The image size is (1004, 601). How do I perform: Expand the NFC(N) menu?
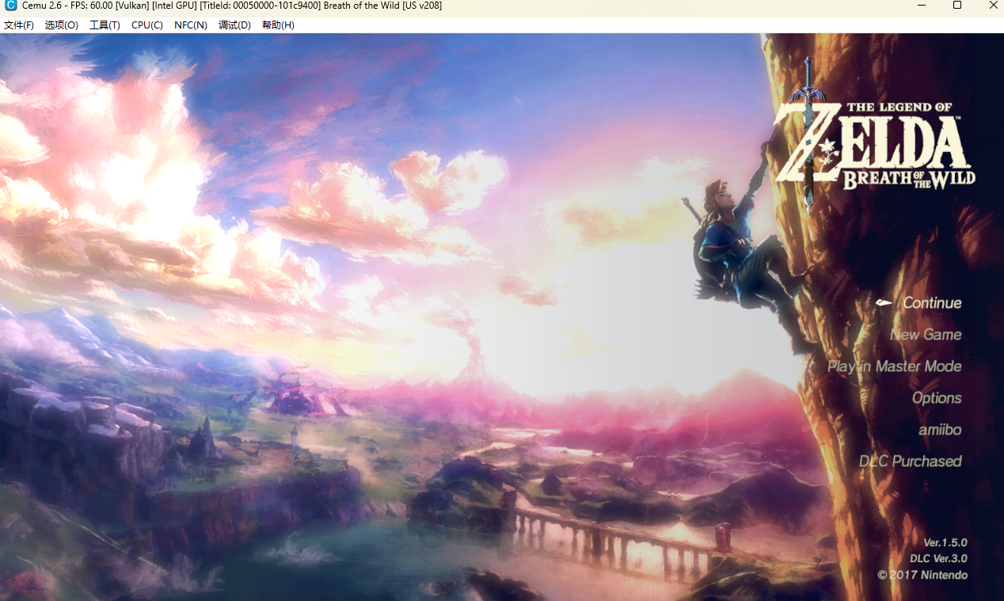(191, 25)
